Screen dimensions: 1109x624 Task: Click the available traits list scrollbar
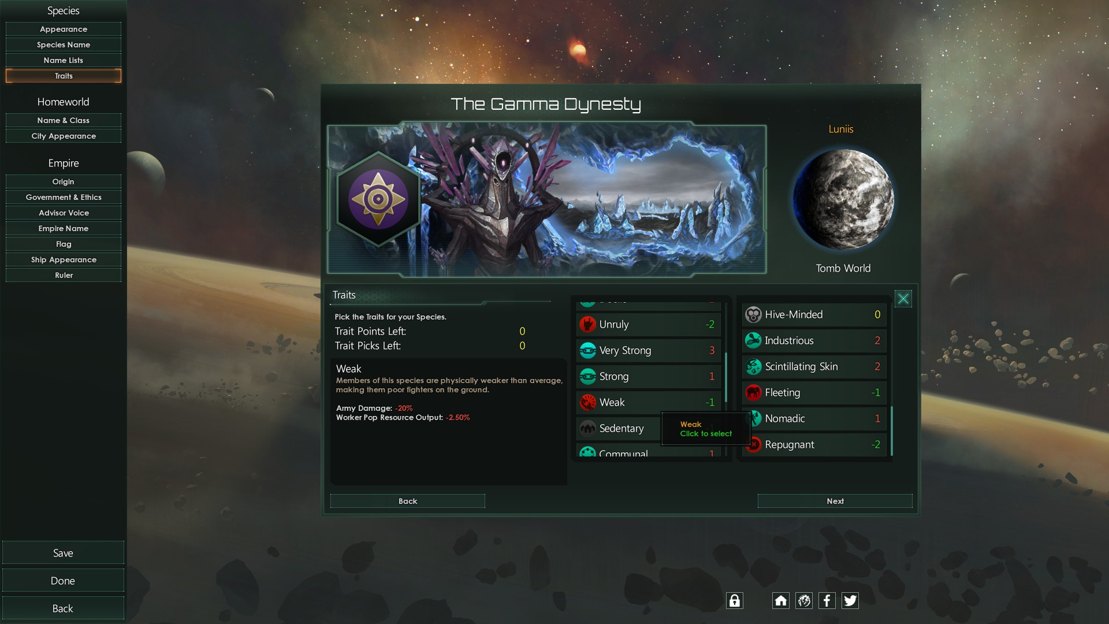[x=726, y=377]
